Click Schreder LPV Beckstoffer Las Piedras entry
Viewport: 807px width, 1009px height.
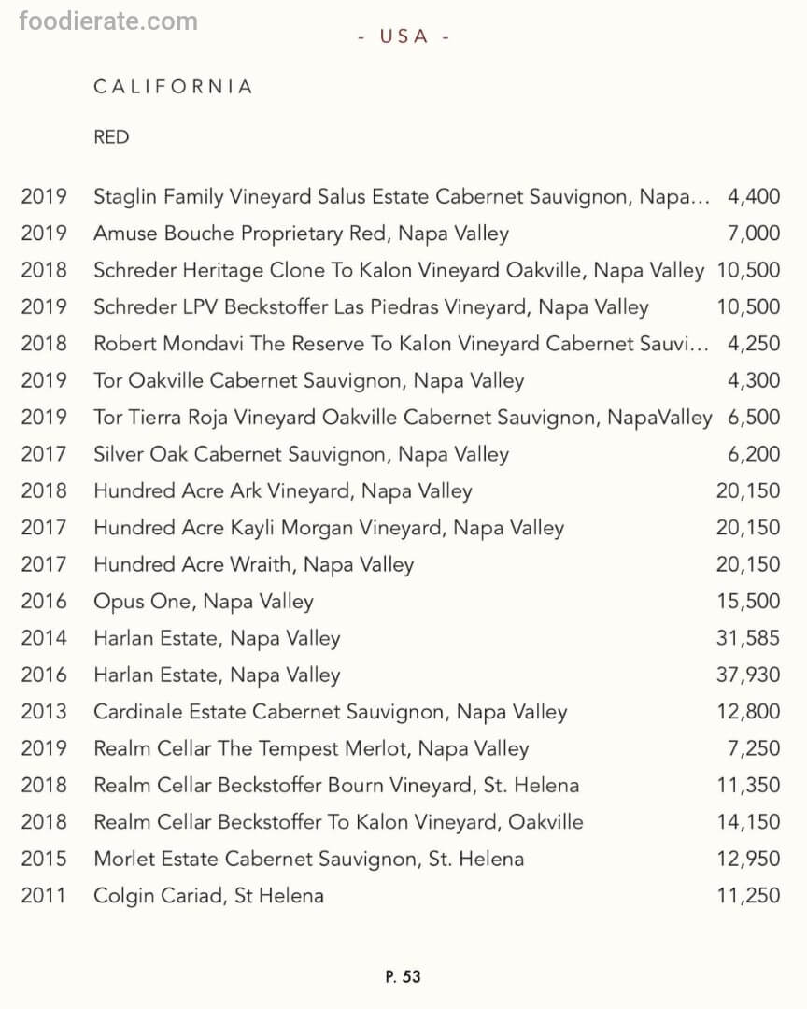[x=371, y=306]
